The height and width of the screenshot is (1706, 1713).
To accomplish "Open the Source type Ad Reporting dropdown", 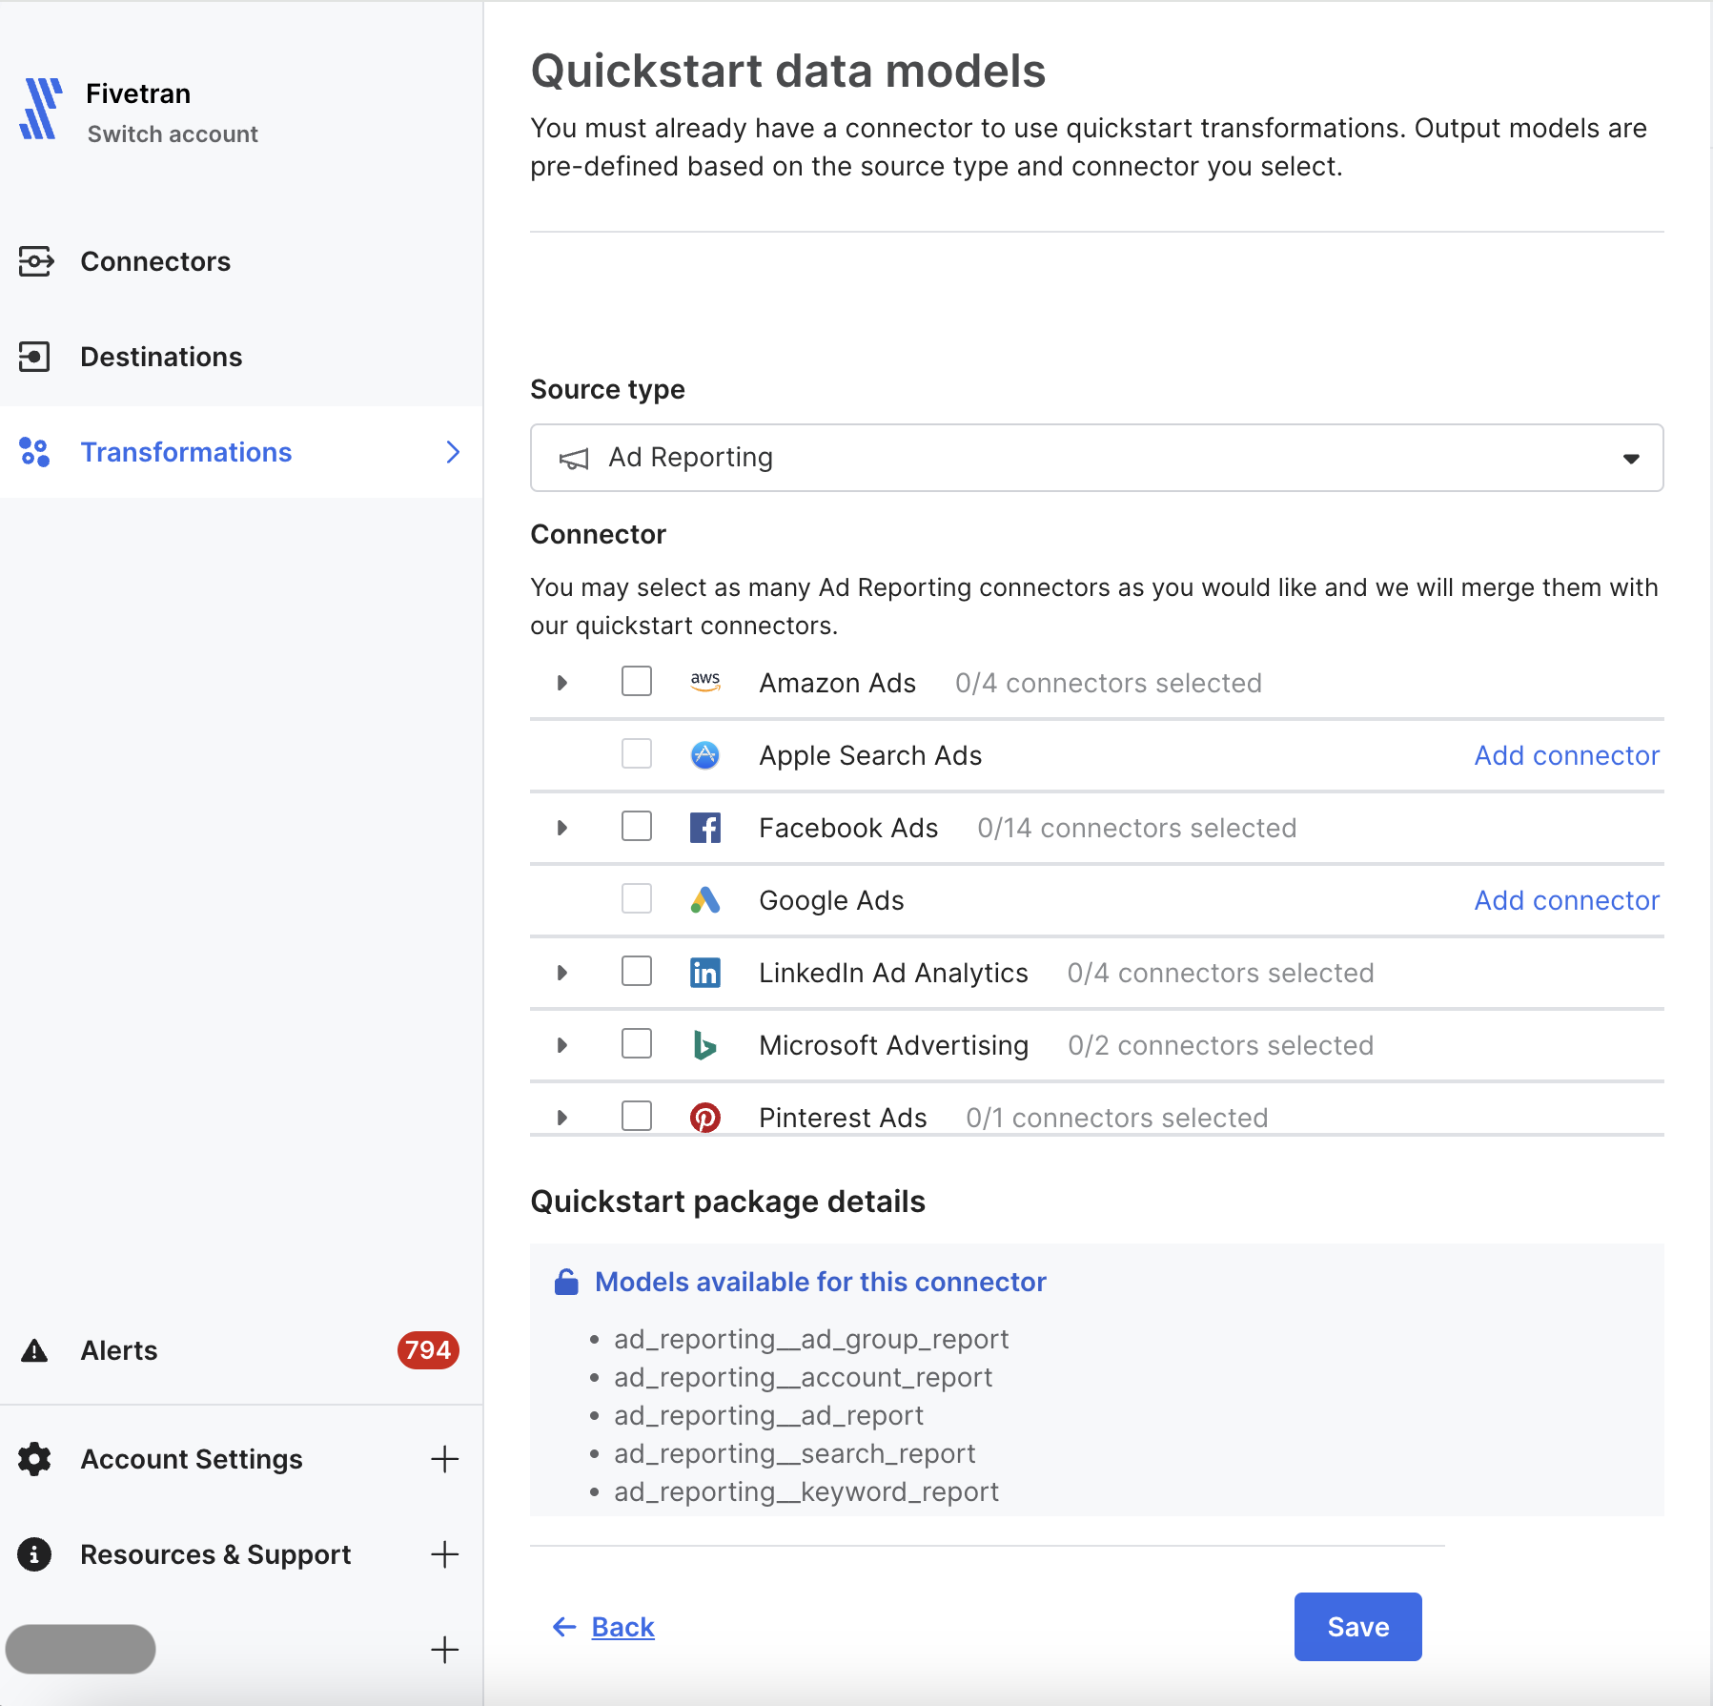I will [1096, 458].
